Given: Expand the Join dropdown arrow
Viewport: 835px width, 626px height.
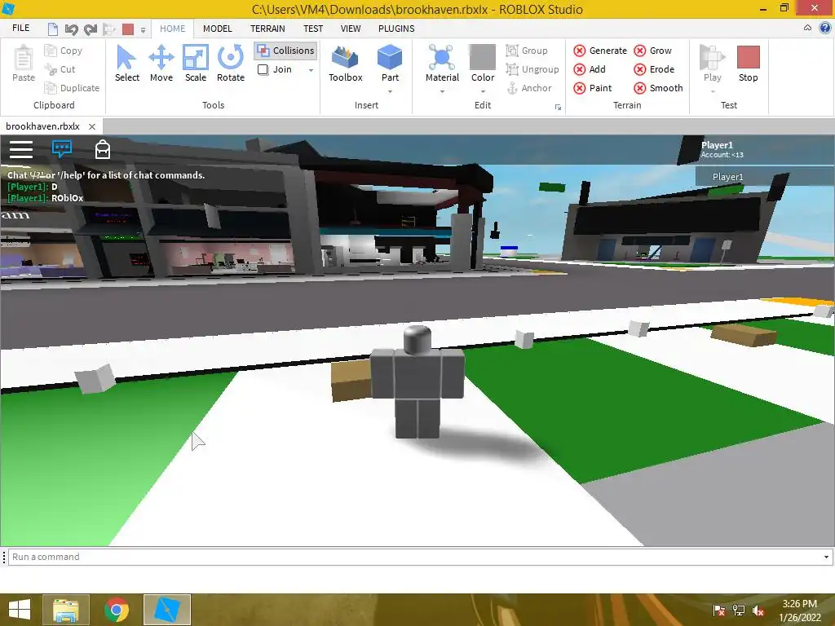Looking at the screenshot, I should 311,70.
